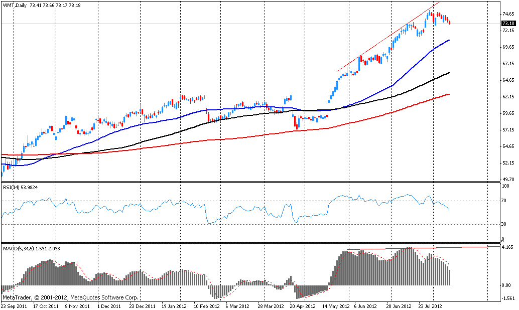Click the RSI(14) 53.9824 indicator label
This screenshot has height=310, width=519.
point(20,187)
